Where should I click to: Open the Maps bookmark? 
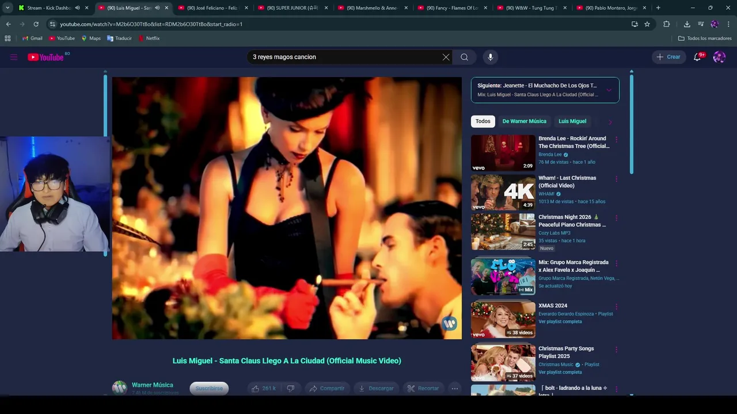pyautogui.click(x=91, y=38)
